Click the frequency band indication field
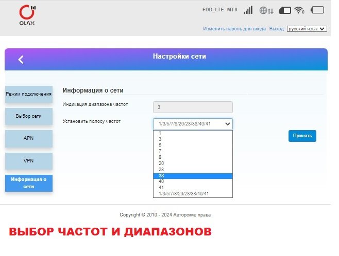 click(x=193, y=107)
